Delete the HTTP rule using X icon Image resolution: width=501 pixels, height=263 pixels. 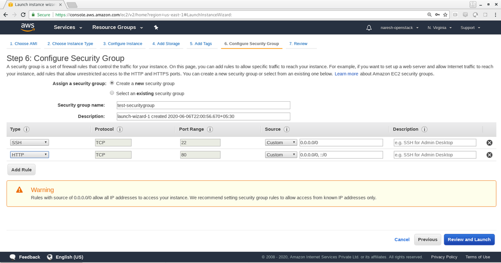coord(489,155)
